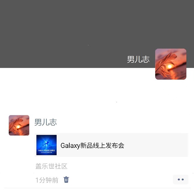The image size is (194, 190).
Task: Click the empty right side of link card
Action: coord(156,145)
